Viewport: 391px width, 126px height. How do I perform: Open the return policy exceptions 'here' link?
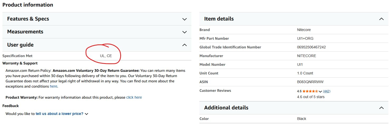[x=54, y=86]
